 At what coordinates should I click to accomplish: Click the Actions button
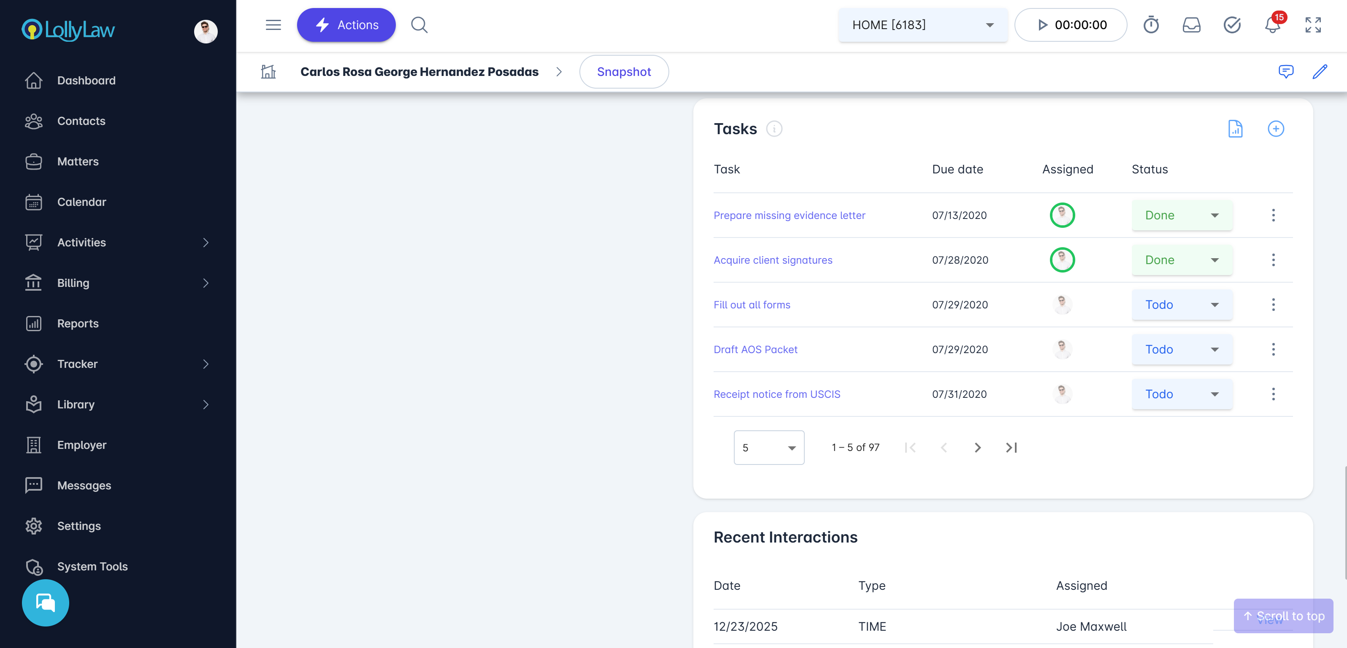[346, 25]
